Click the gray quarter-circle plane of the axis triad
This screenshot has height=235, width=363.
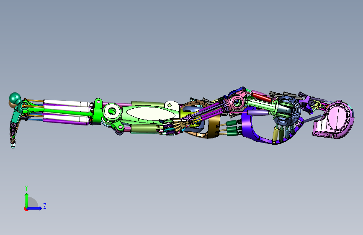(x=32, y=203)
